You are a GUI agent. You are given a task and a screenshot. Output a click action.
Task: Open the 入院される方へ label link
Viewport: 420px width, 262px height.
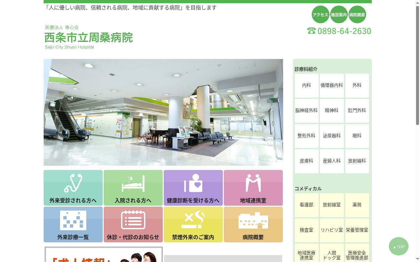point(133,200)
